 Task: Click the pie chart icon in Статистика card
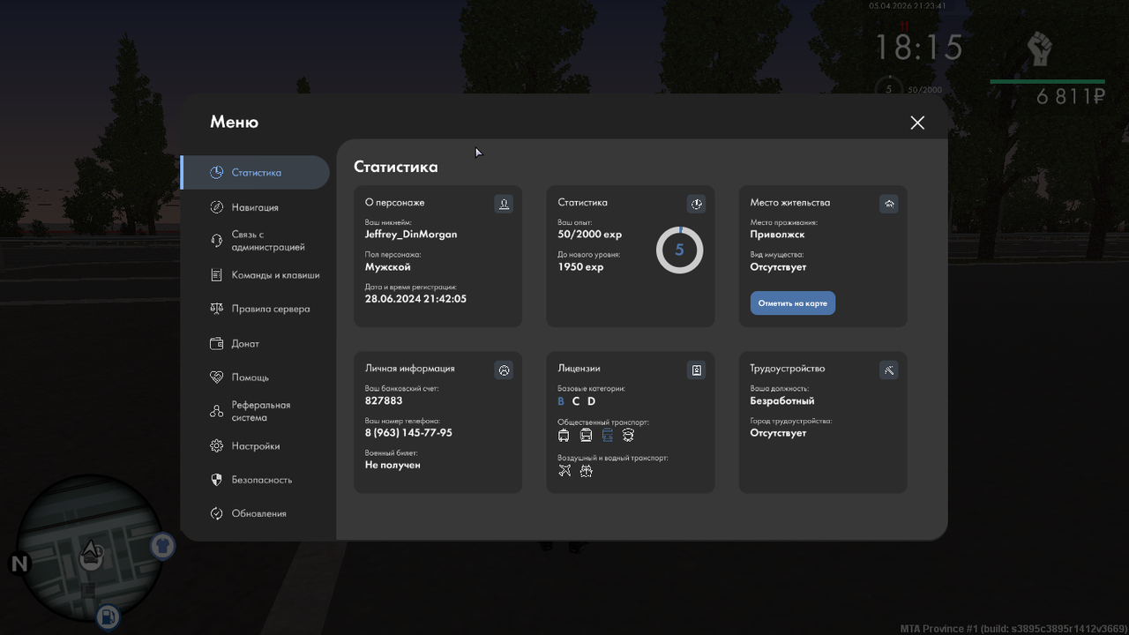(x=696, y=204)
